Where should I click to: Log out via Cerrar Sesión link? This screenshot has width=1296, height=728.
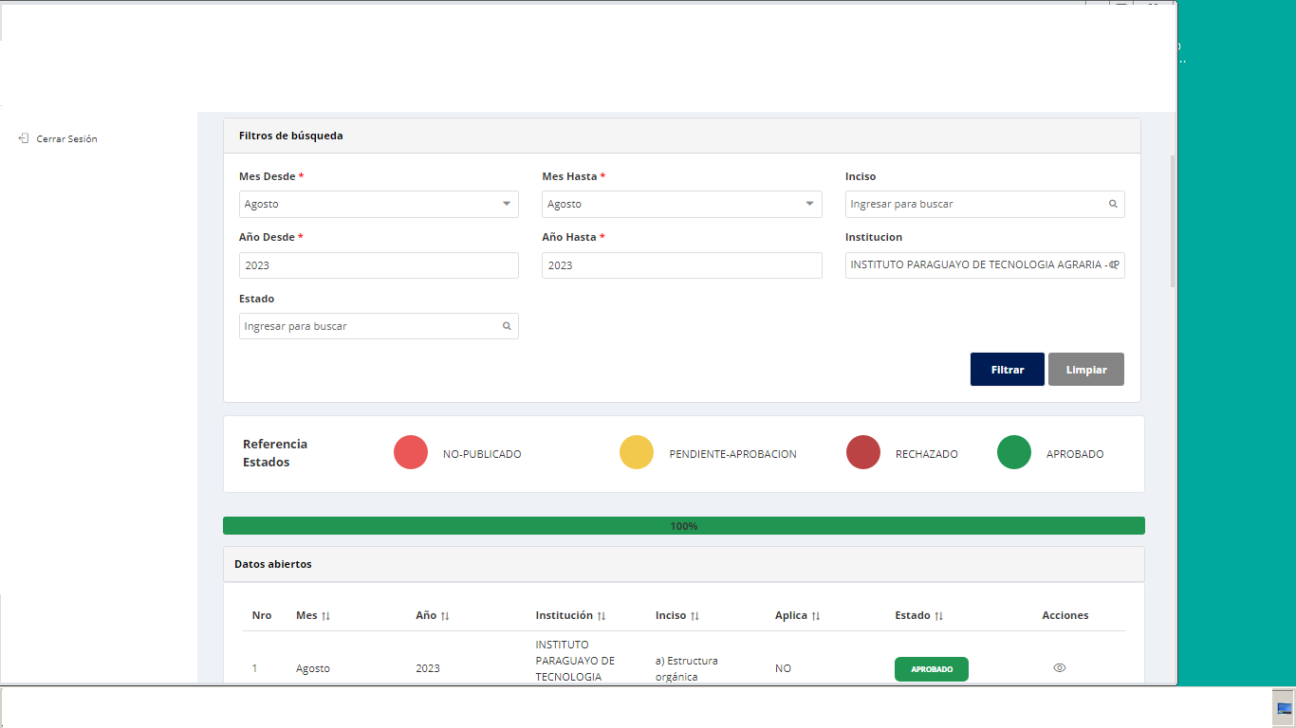[x=66, y=138]
